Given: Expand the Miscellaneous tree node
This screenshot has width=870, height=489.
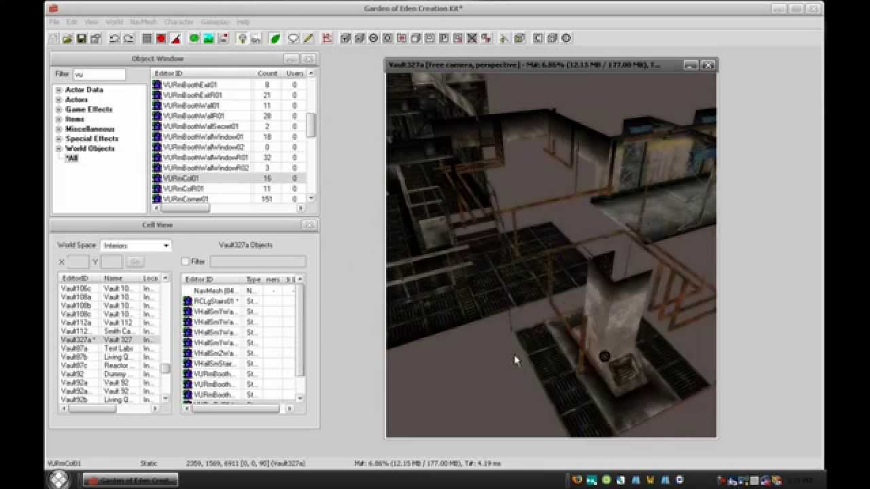Looking at the screenshot, I should pyautogui.click(x=59, y=129).
